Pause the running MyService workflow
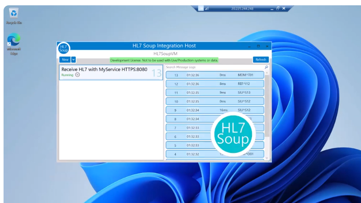361x203 pixels. click(78, 75)
